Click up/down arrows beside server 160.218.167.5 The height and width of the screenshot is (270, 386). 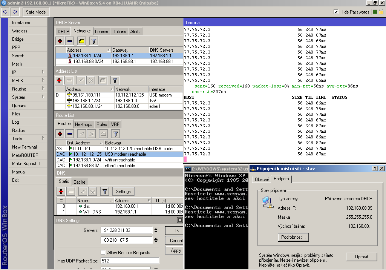[x=156, y=240]
